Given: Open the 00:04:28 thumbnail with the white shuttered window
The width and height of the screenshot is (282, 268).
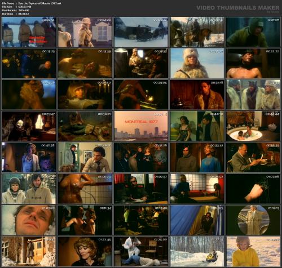Looking at the screenshot, I should 85,32.
